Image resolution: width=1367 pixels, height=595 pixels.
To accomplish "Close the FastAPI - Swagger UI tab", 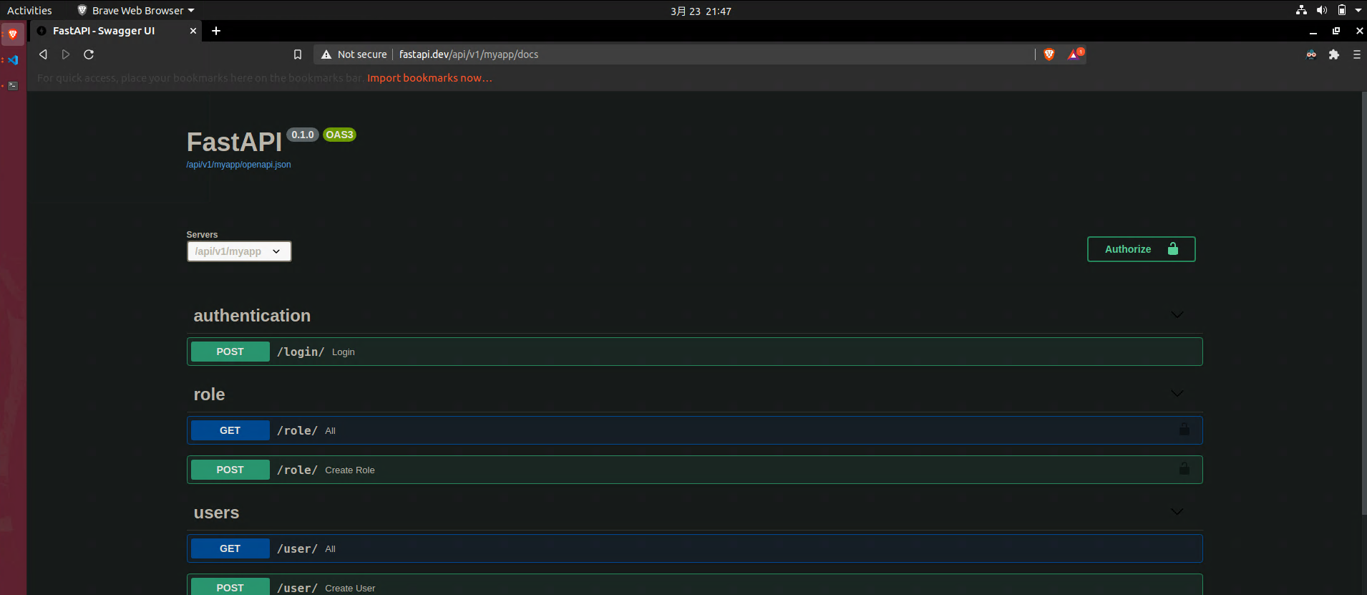I will point(193,31).
